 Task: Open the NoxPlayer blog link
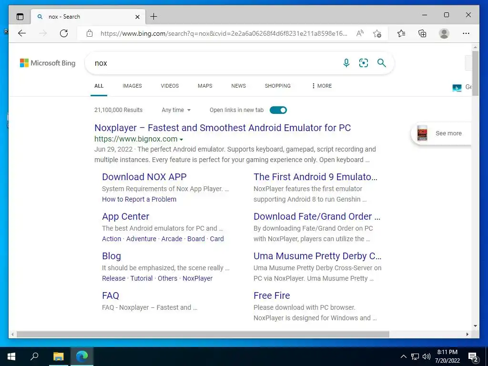tap(198, 278)
